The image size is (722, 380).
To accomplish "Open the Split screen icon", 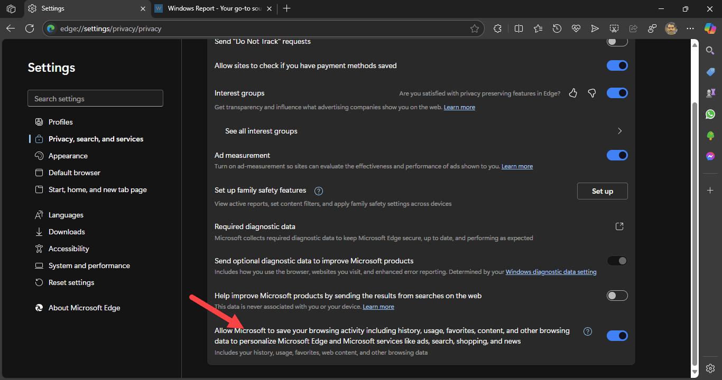I will coord(519,28).
